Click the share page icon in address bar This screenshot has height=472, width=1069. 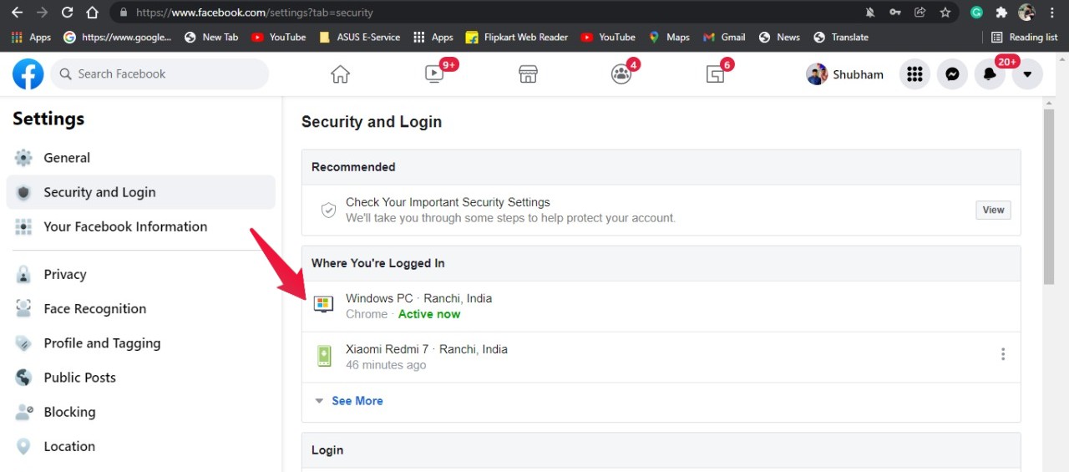[x=920, y=13]
